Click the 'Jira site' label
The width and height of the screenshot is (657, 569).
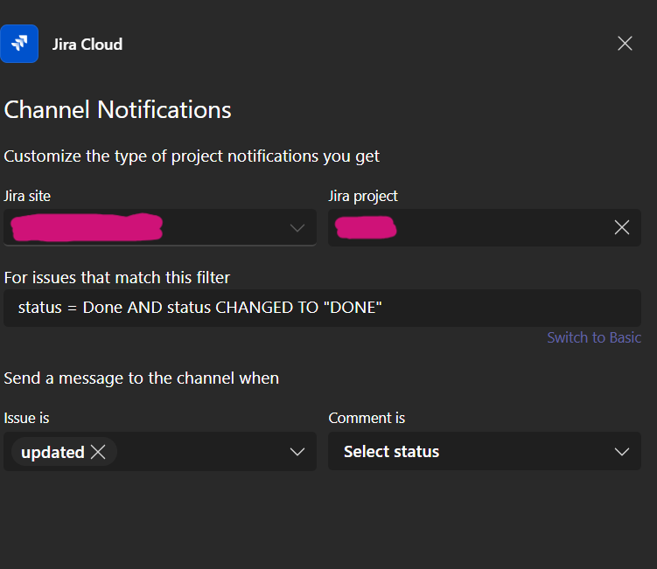(27, 196)
